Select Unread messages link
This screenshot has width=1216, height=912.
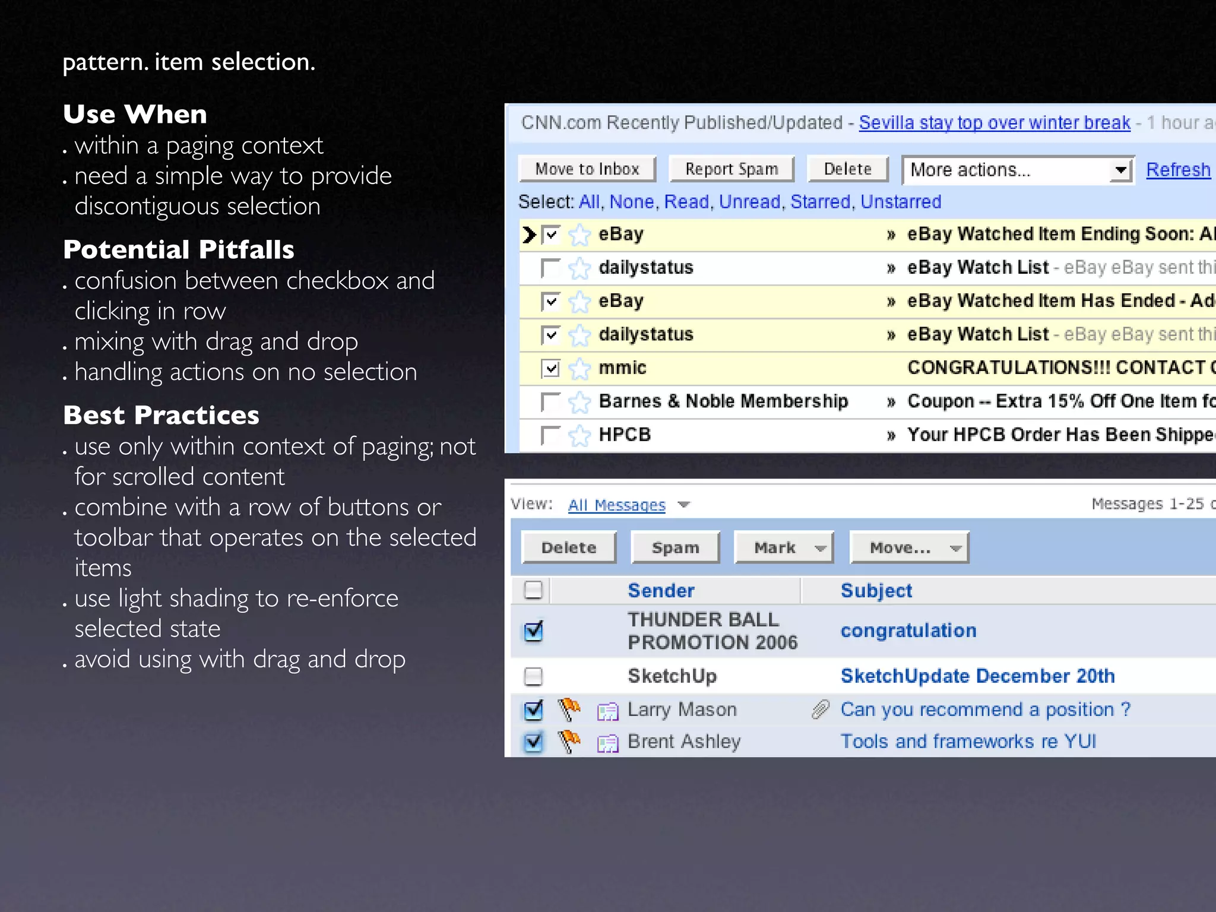[x=749, y=202]
